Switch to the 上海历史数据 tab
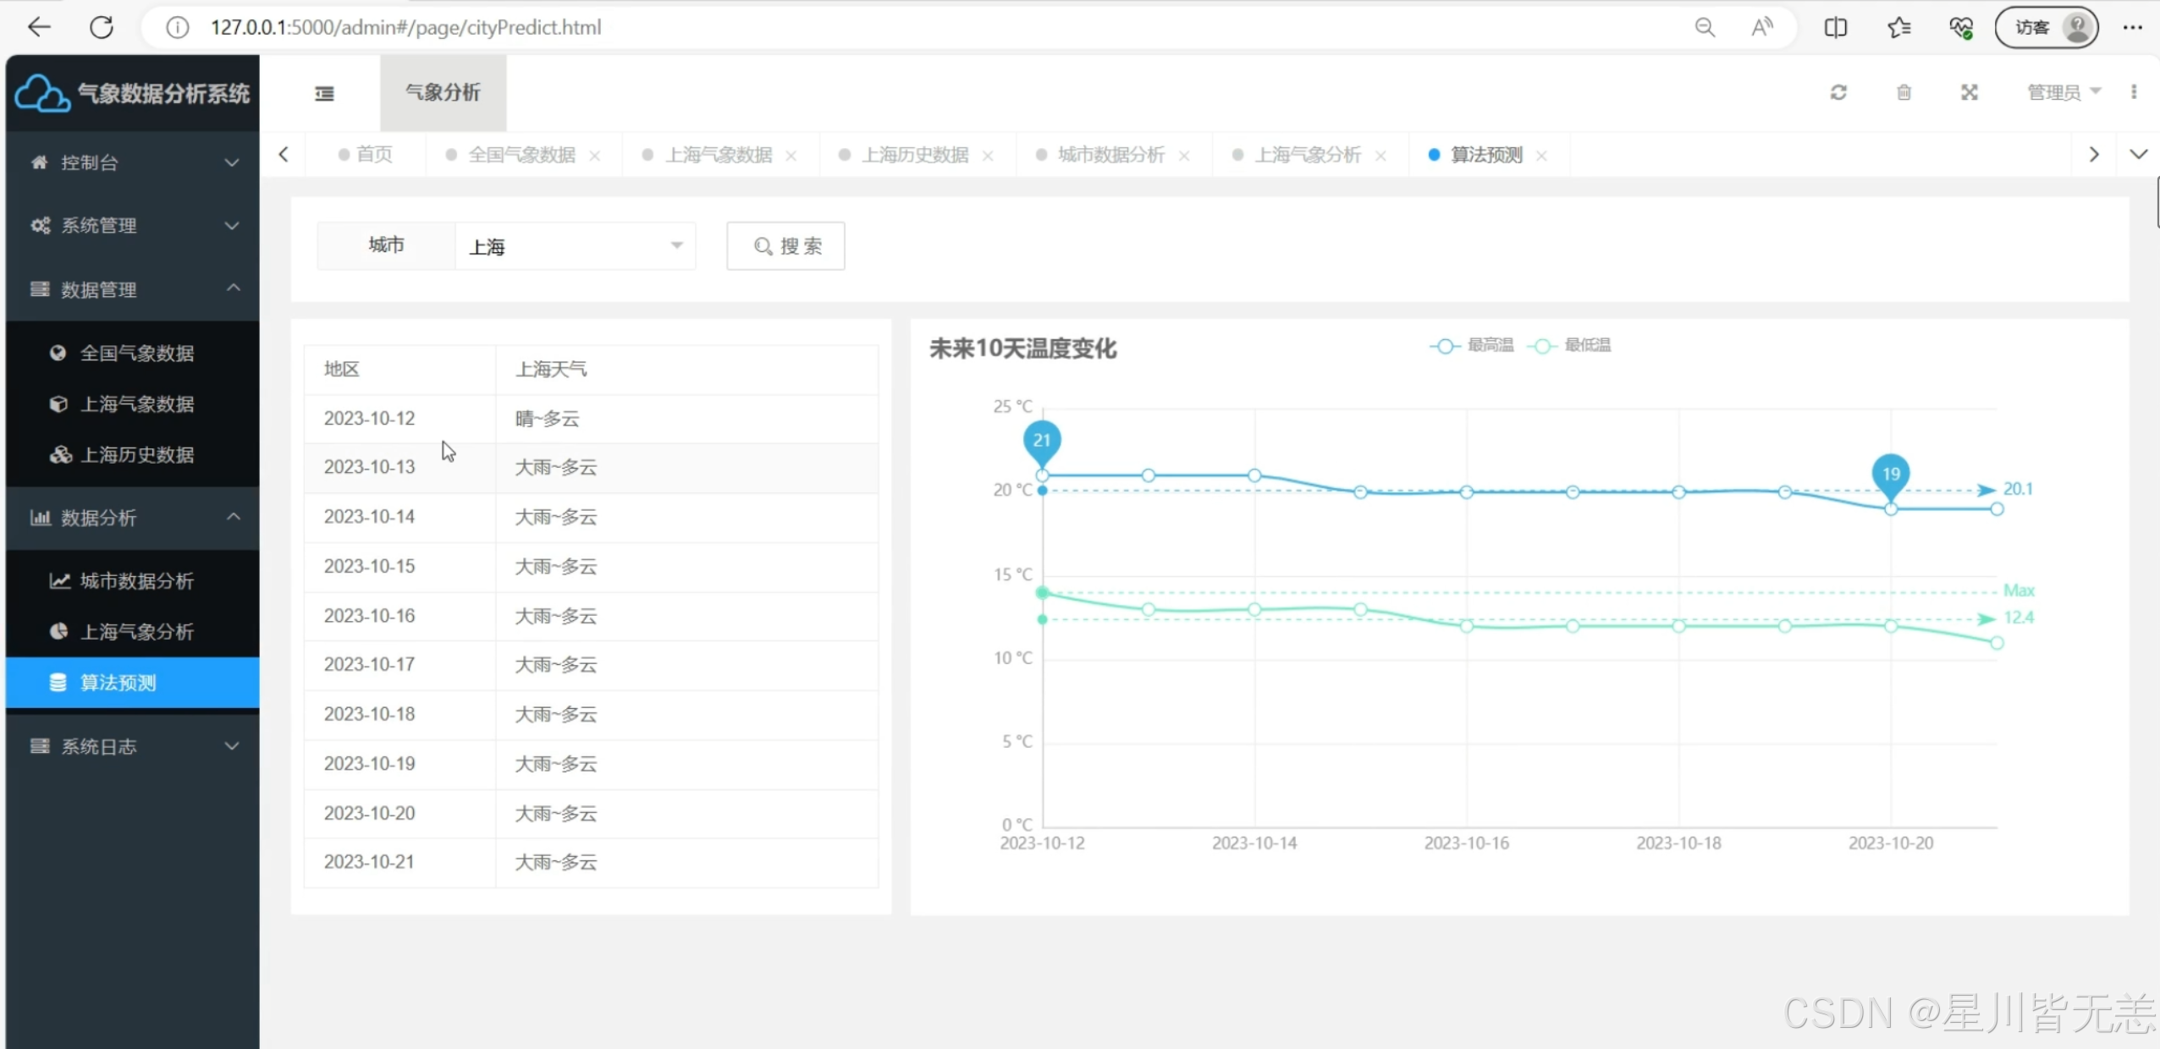This screenshot has height=1049, width=2160. (x=914, y=155)
